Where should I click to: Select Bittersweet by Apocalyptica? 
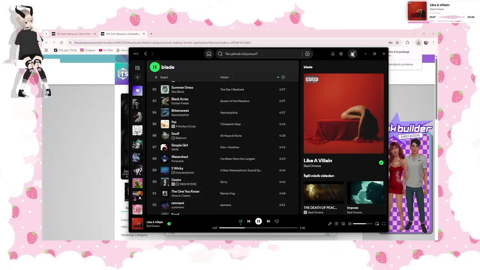click(223, 112)
